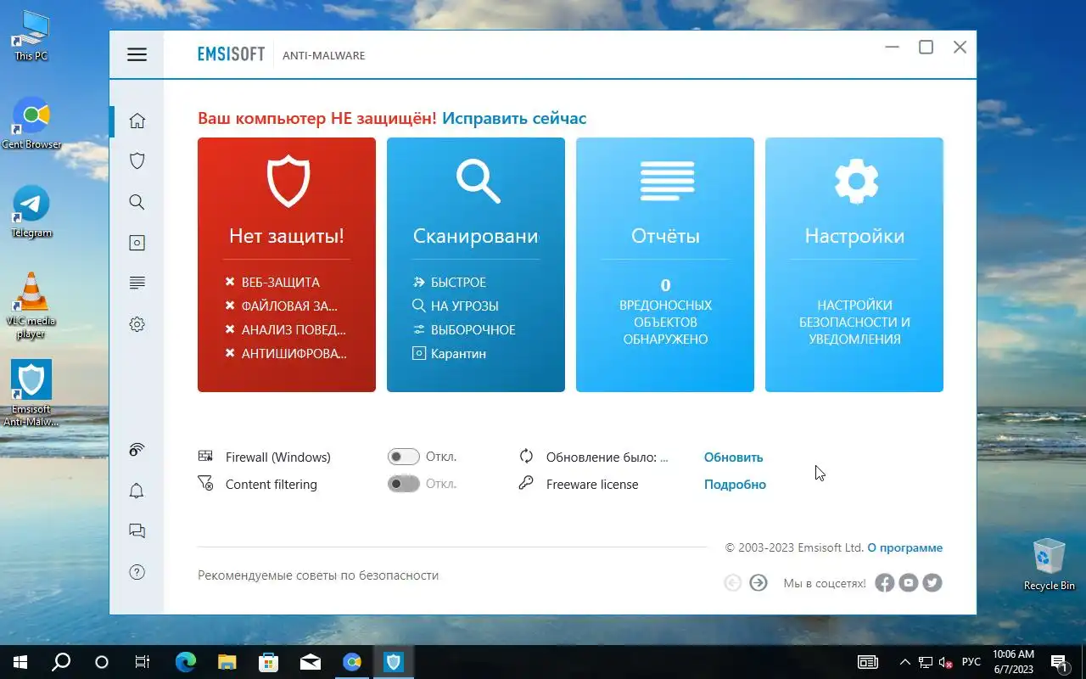
Task: Open the Settings gear sidebar icon
Action: 137,324
